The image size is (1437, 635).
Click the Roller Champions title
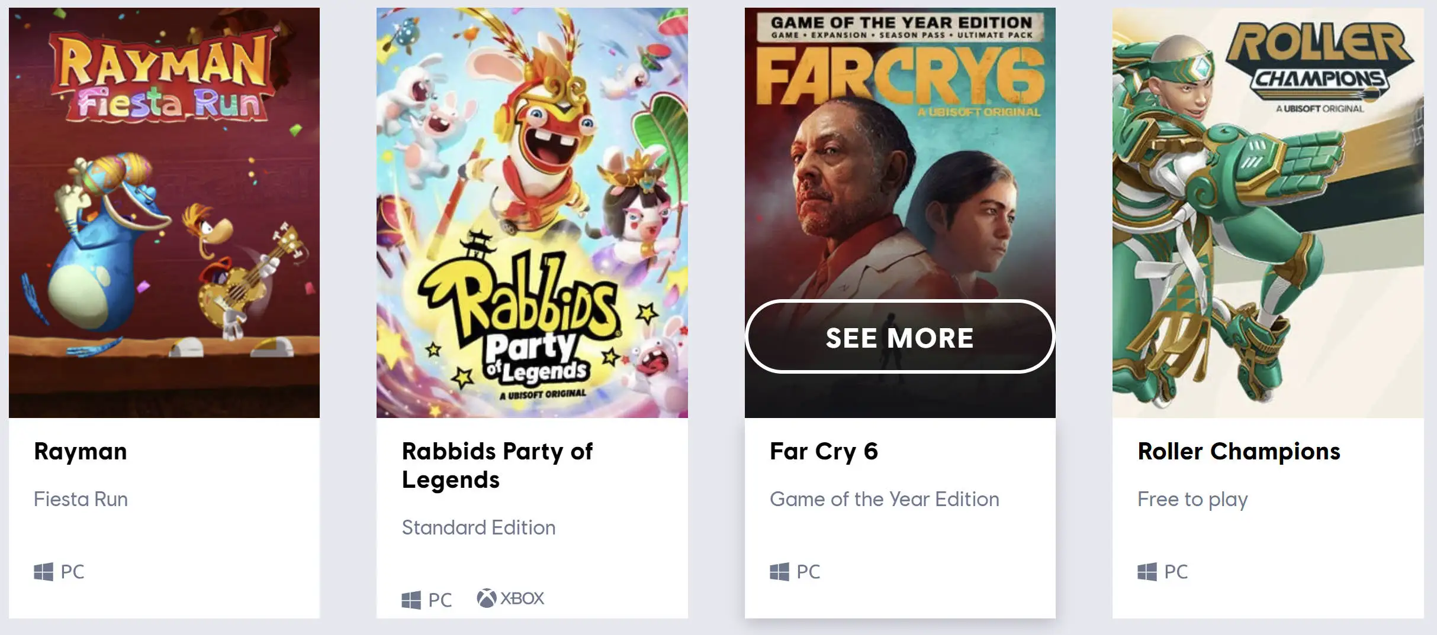tap(1239, 452)
